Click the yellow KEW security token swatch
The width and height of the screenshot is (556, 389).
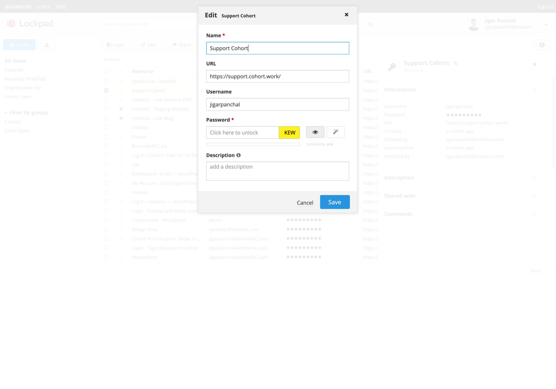coord(289,133)
